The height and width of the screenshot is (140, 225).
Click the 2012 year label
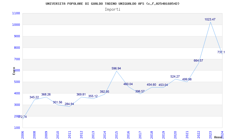pyautogui.click(x=81, y=135)
